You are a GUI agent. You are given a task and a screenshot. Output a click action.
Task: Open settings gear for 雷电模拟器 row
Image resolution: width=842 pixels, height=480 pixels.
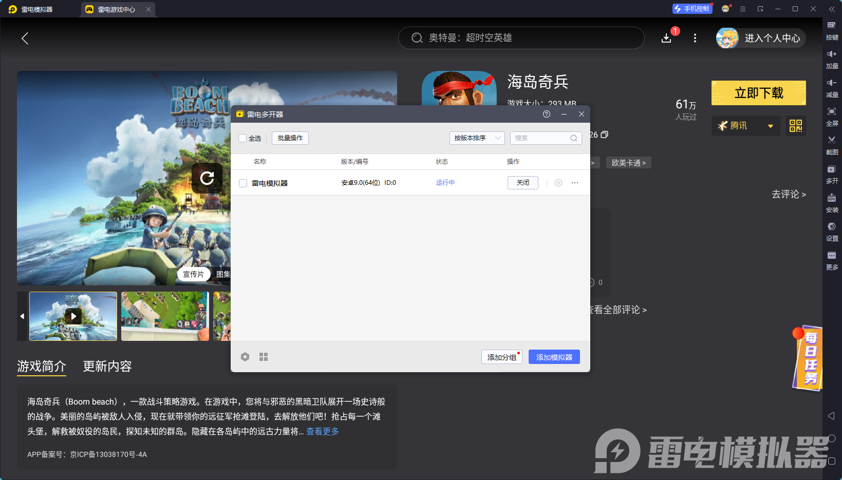click(558, 183)
